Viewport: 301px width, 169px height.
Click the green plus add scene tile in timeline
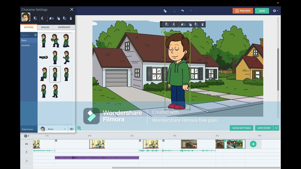tap(253, 144)
